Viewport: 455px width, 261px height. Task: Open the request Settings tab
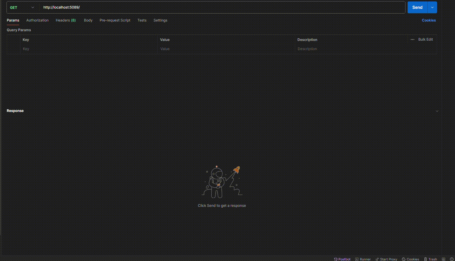(160, 20)
